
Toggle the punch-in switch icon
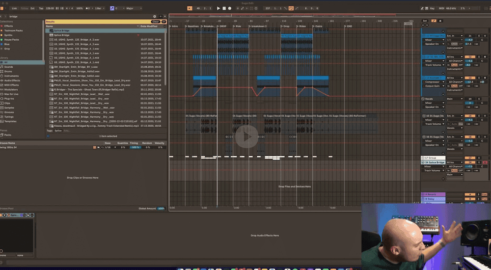pyautogui.click(x=285, y=8)
